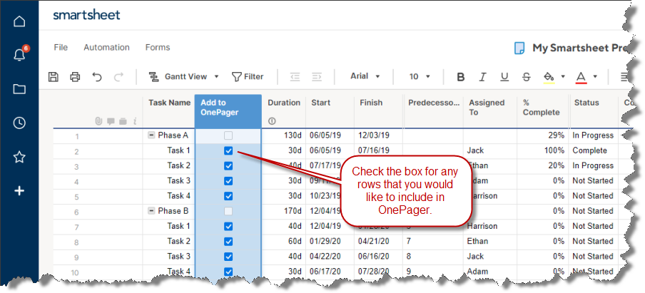Open the File menu
The height and width of the screenshot is (293, 645).
(x=61, y=48)
